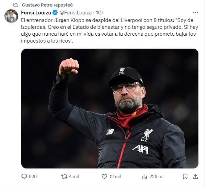Viewport: 208px width, 188px height.
Task: Enlarge the Jürgen Klopp photo
Action: point(110,108)
